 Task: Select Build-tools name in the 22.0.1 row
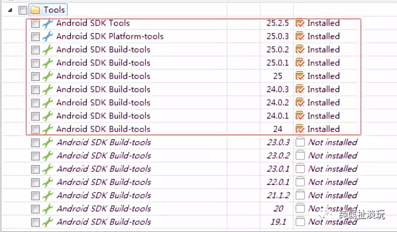(104, 182)
